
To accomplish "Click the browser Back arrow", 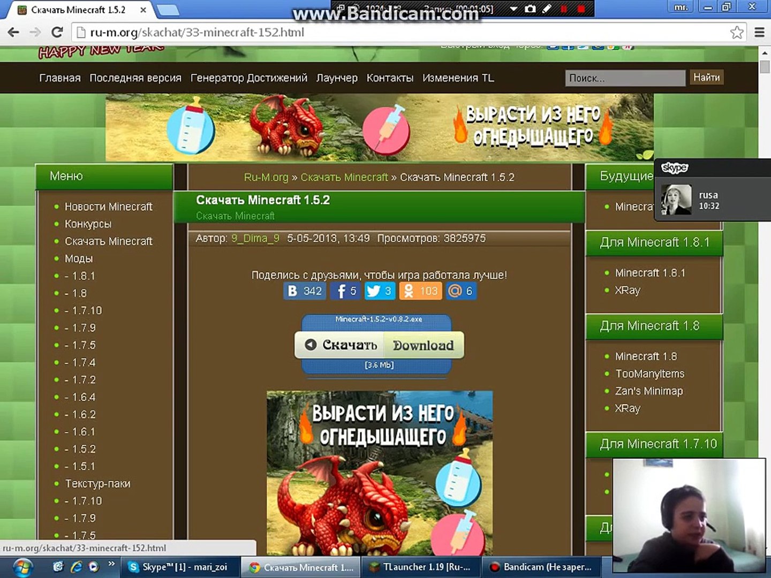I will tap(14, 32).
